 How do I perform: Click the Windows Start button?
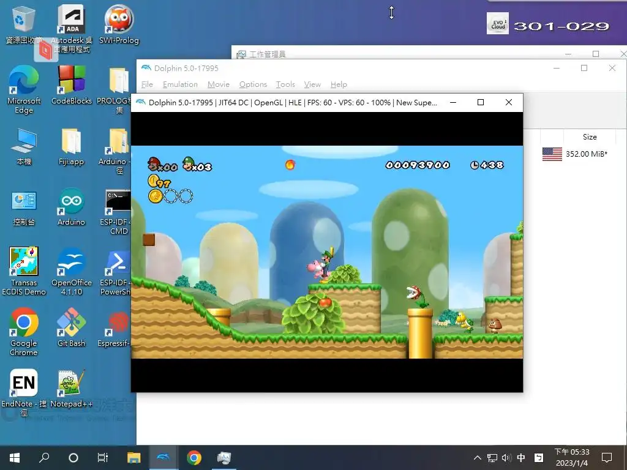[x=15, y=458]
